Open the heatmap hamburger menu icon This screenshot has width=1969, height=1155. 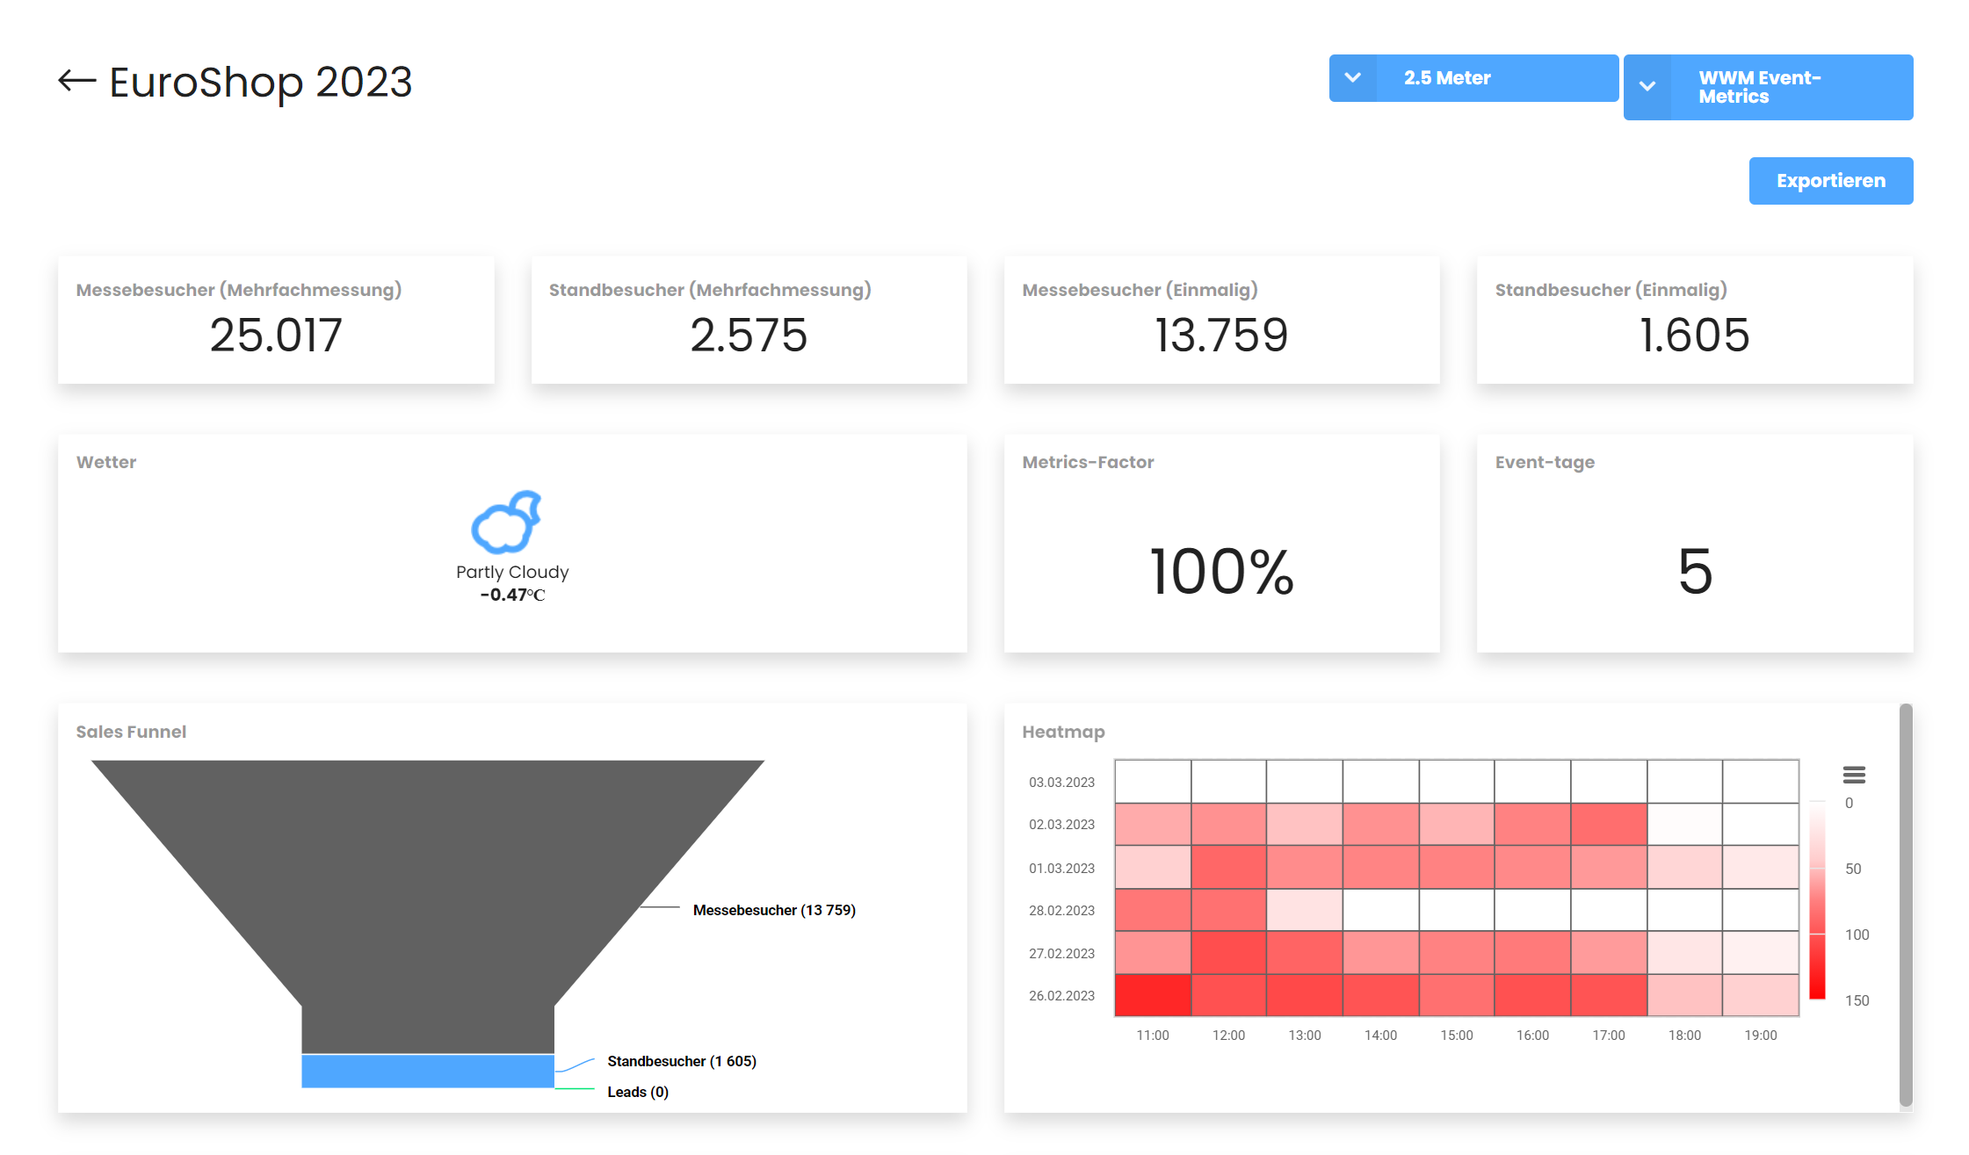[1855, 774]
